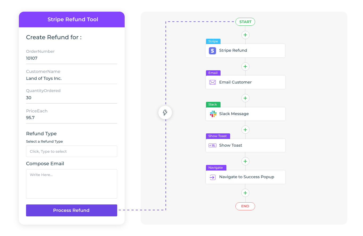Select the CustomerName field
This screenshot has height=236, width=363.
(x=71, y=78)
